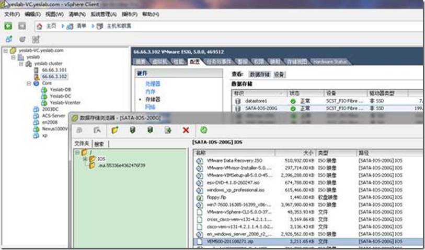Select the en2008 virtual machine
This screenshot has width=425, height=250.
point(50,122)
